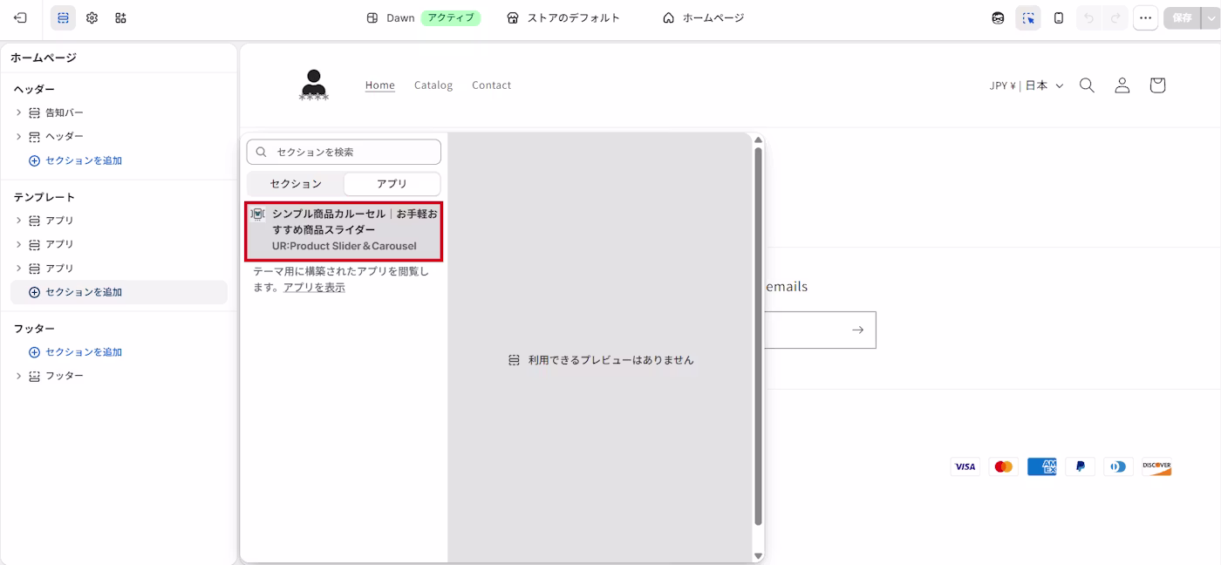Click the Visa payment icon
The width and height of the screenshot is (1221, 565).
point(965,466)
